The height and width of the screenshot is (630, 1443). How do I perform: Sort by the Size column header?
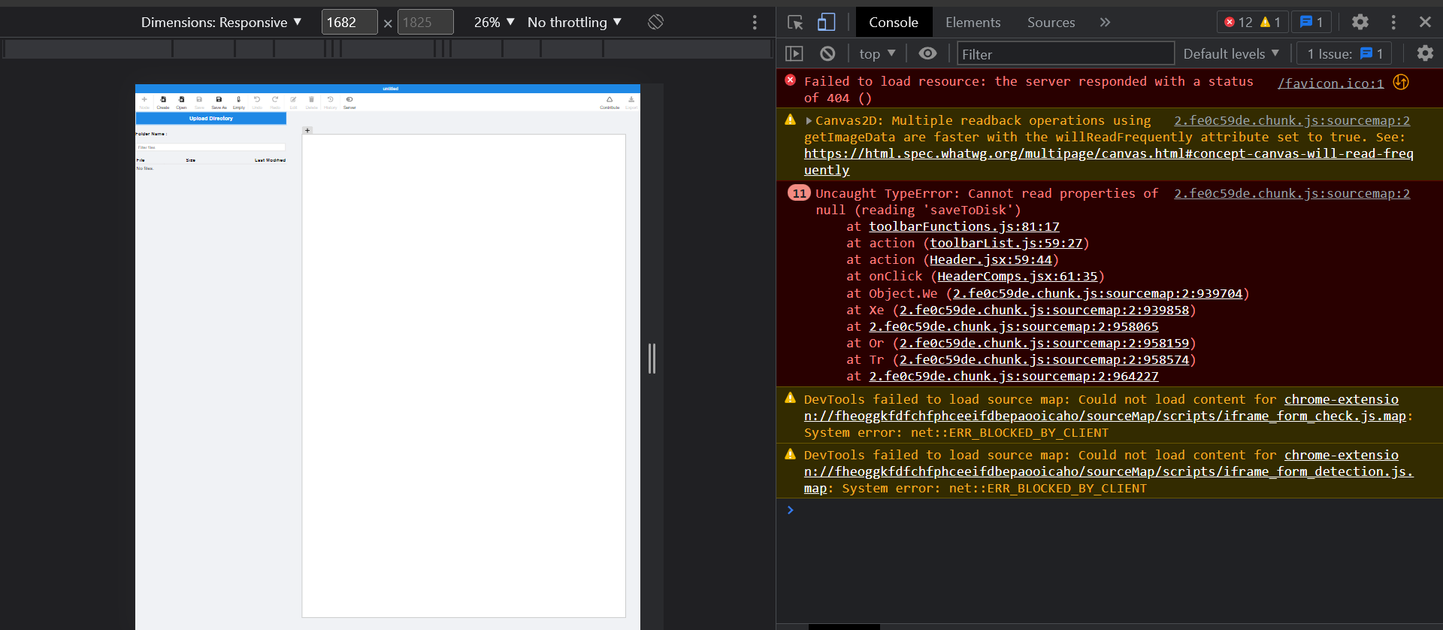tap(191, 160)
